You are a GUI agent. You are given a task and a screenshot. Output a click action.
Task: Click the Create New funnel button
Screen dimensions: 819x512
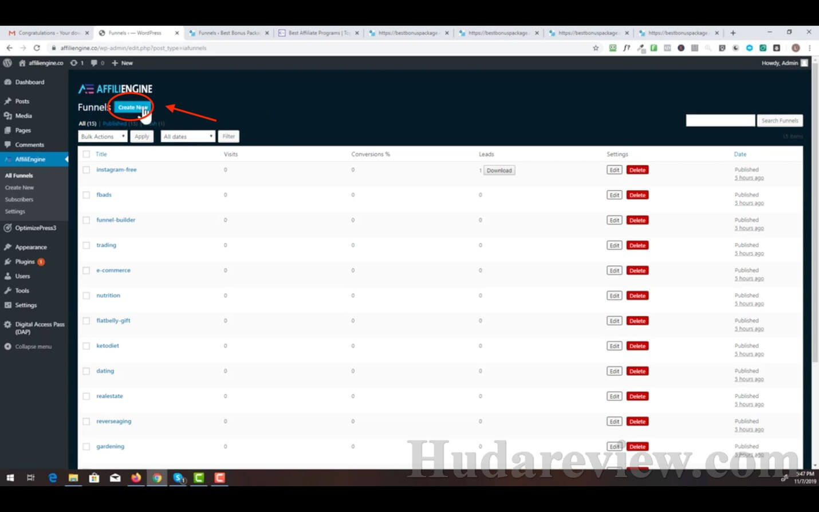132,107
